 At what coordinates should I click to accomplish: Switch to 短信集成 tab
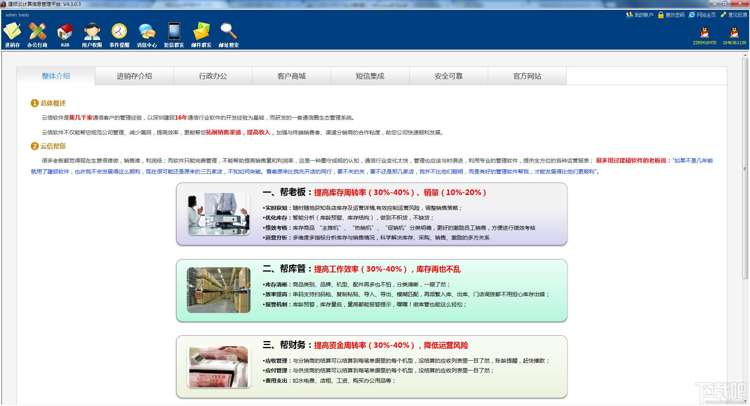[370, 76]
